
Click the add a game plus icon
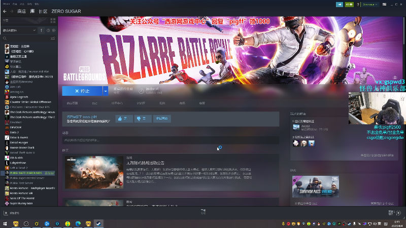click(6, 213)
